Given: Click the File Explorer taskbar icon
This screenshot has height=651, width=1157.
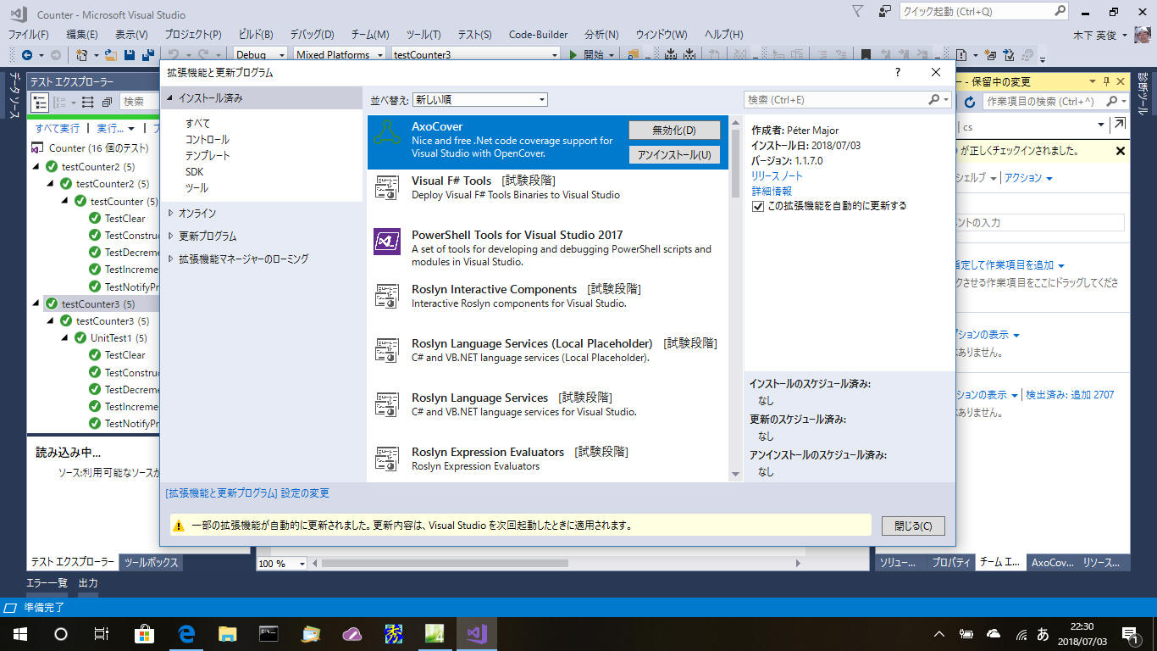Looking at the screenshot, I should tap(227, 633).
